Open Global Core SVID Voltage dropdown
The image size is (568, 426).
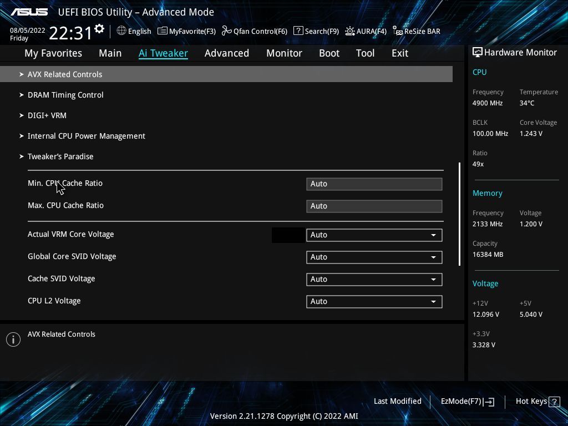tap(374, 257)
